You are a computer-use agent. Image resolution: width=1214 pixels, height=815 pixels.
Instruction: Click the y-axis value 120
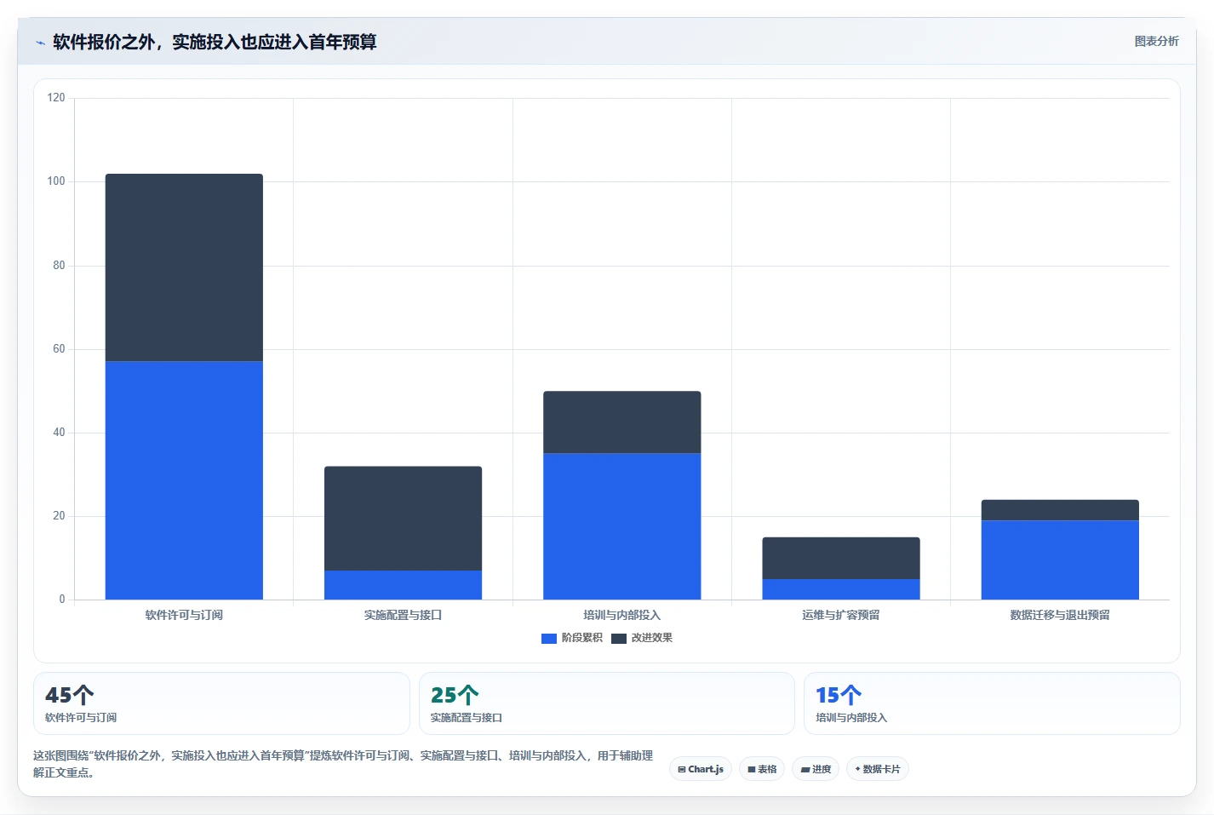tap(56, 98)
